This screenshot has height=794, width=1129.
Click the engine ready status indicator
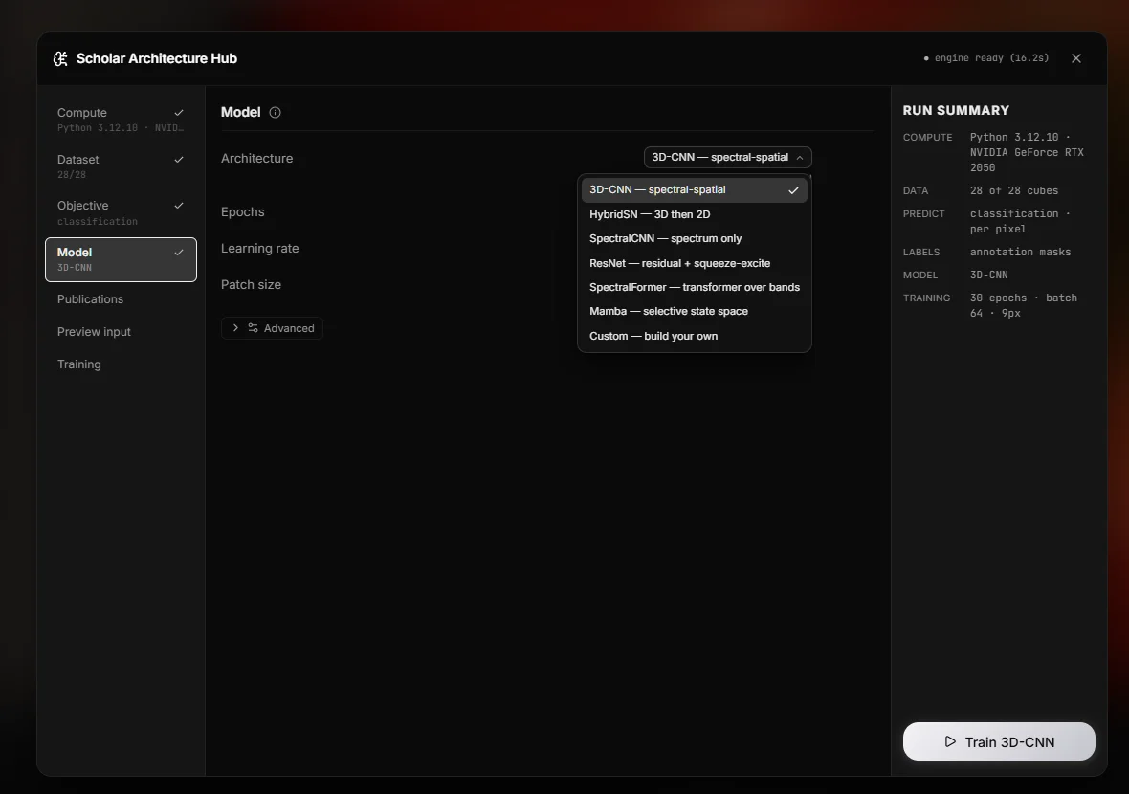point(985,58)
